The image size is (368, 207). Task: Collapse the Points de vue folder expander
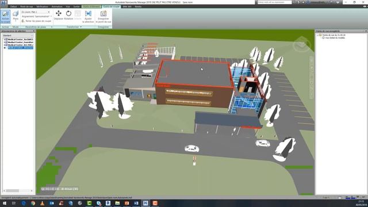click(318, 35)
